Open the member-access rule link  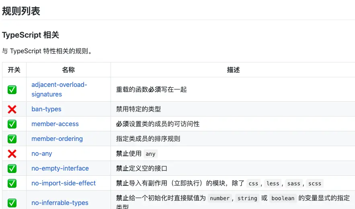[x=55, y=124]
